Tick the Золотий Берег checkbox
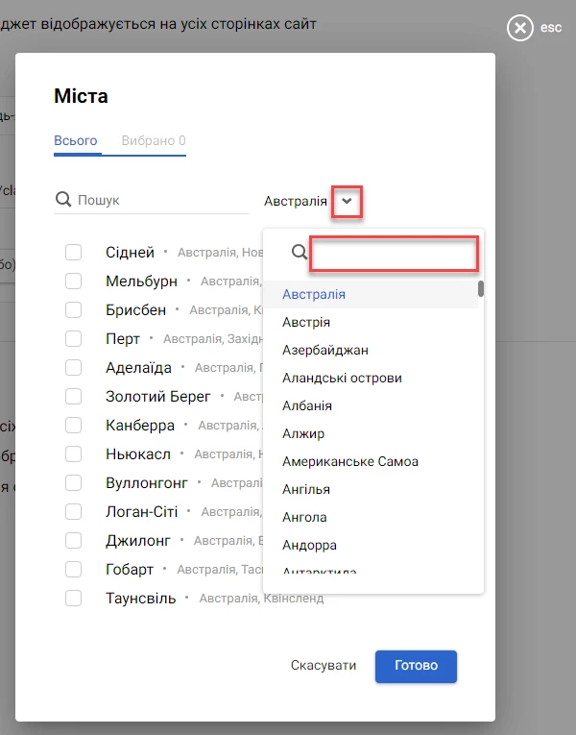This screenshot has width=576, height=735. (x=74, y=396)
